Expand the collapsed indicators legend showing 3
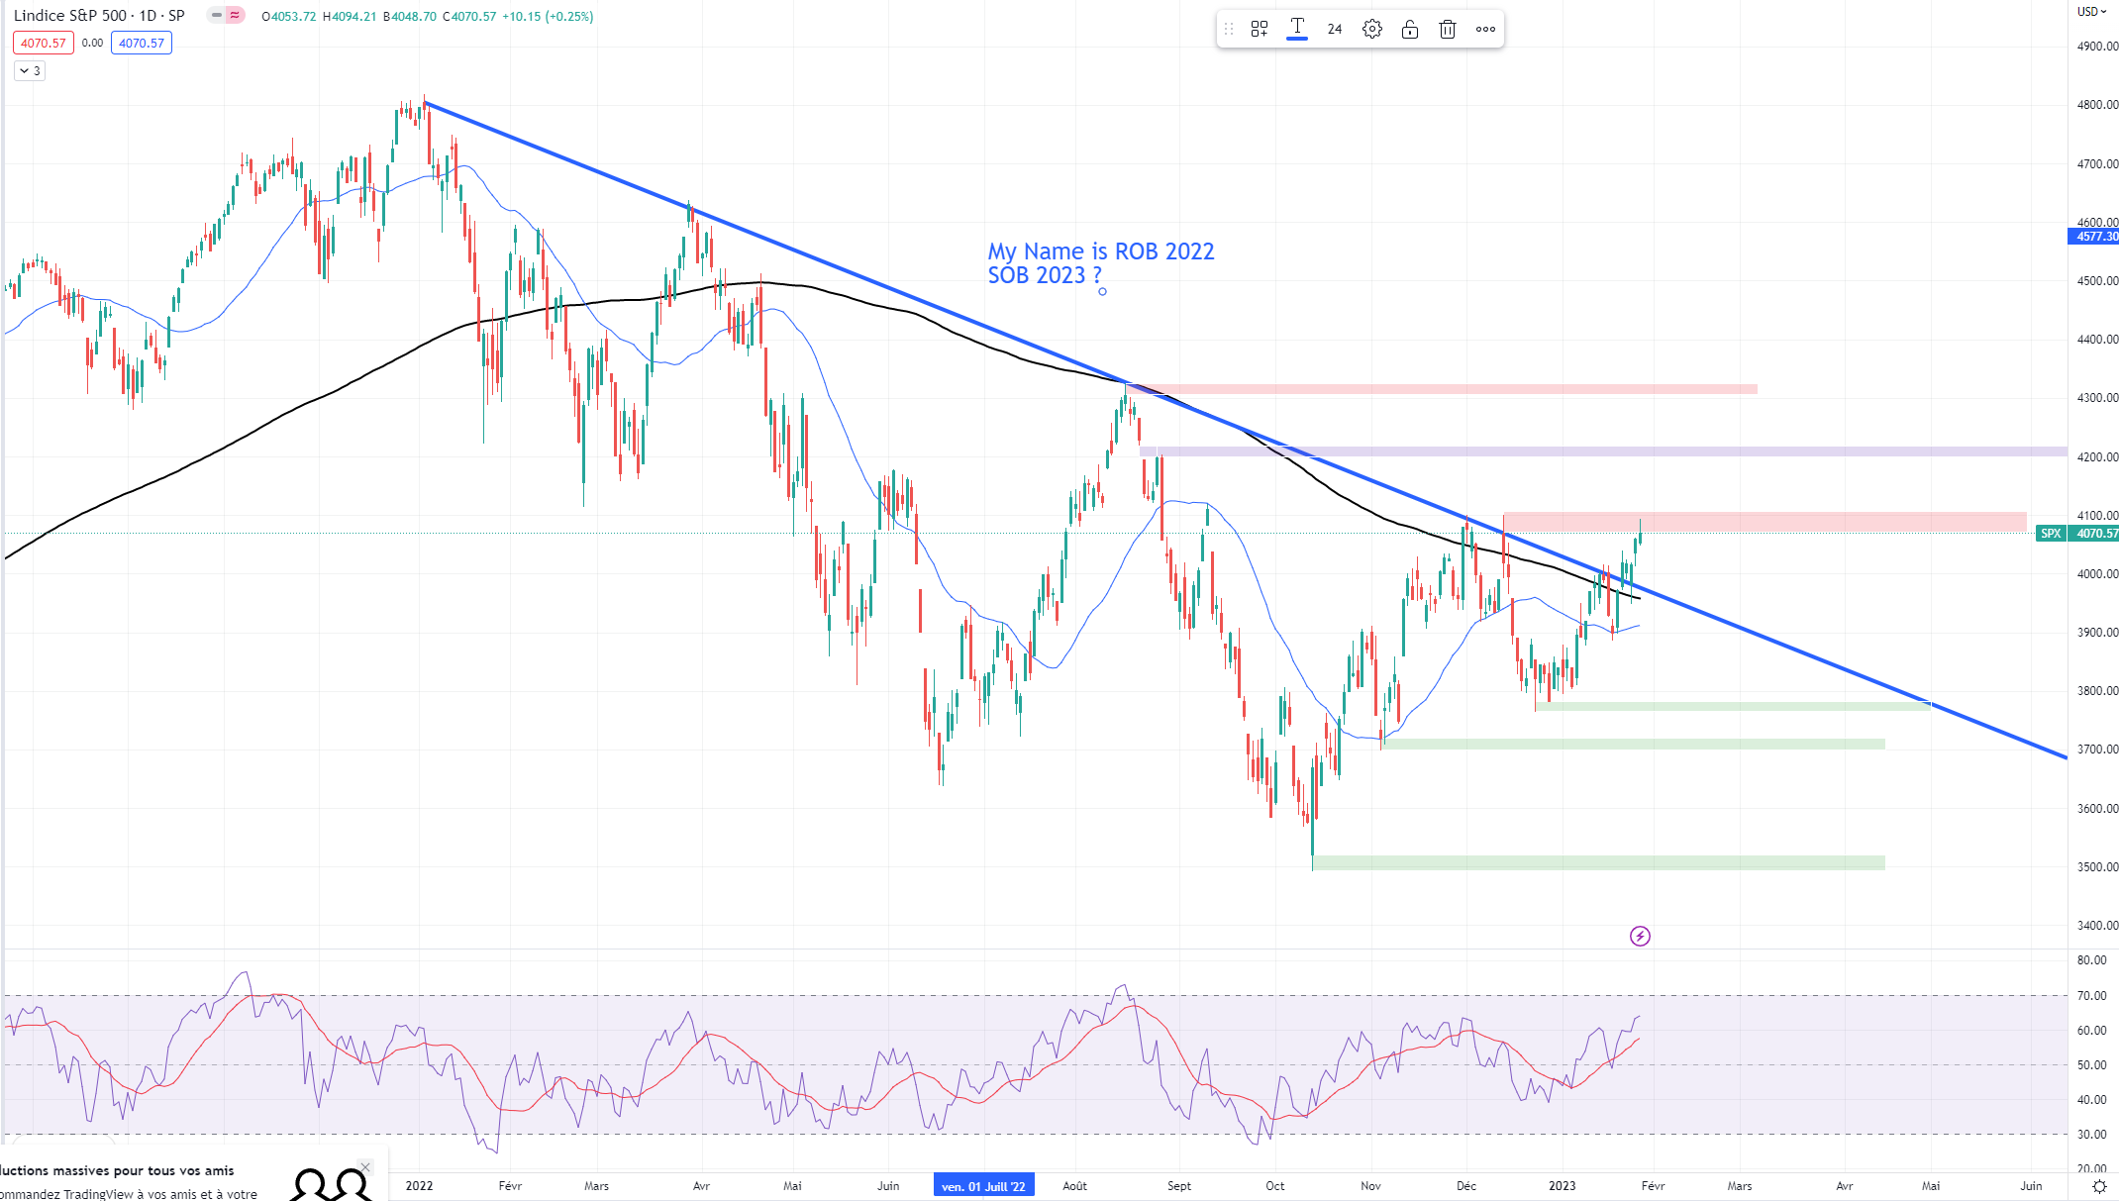The width and height of the screenshot is (2119, 1201). [30, 70]
